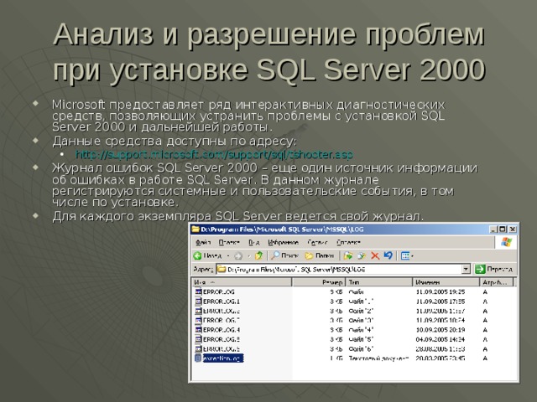537x402 pixels.
Task: Select the ERRORLOG.5 file
Action: tap(222, 339)
